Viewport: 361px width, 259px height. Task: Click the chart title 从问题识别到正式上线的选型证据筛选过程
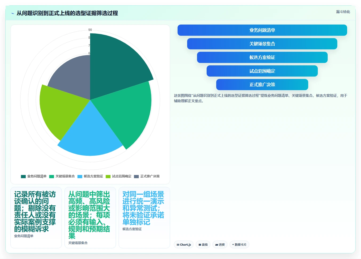(x=67, y=13)
